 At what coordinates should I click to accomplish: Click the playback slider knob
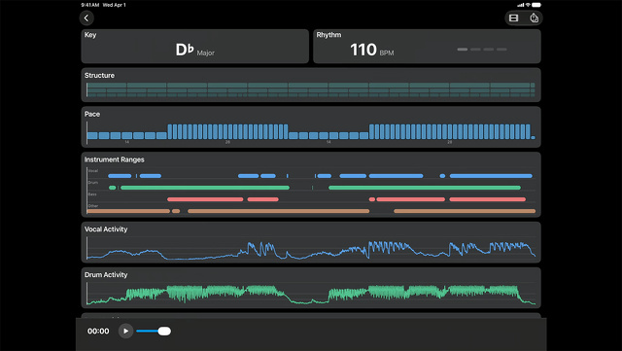point(164,332)
